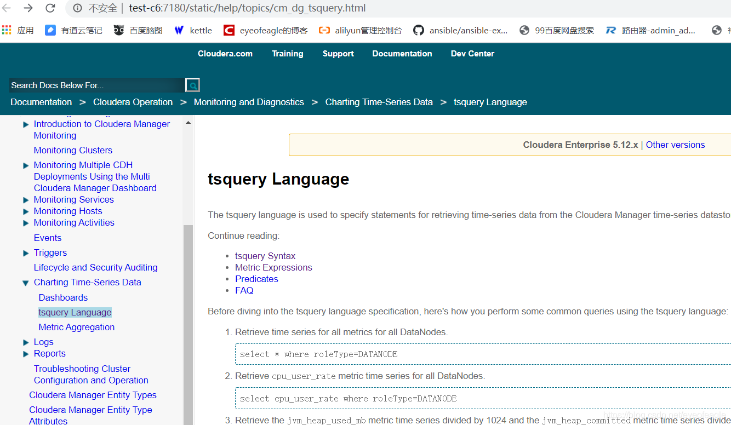Open Support in top navigation
The image size is (731, 425).
338,54
